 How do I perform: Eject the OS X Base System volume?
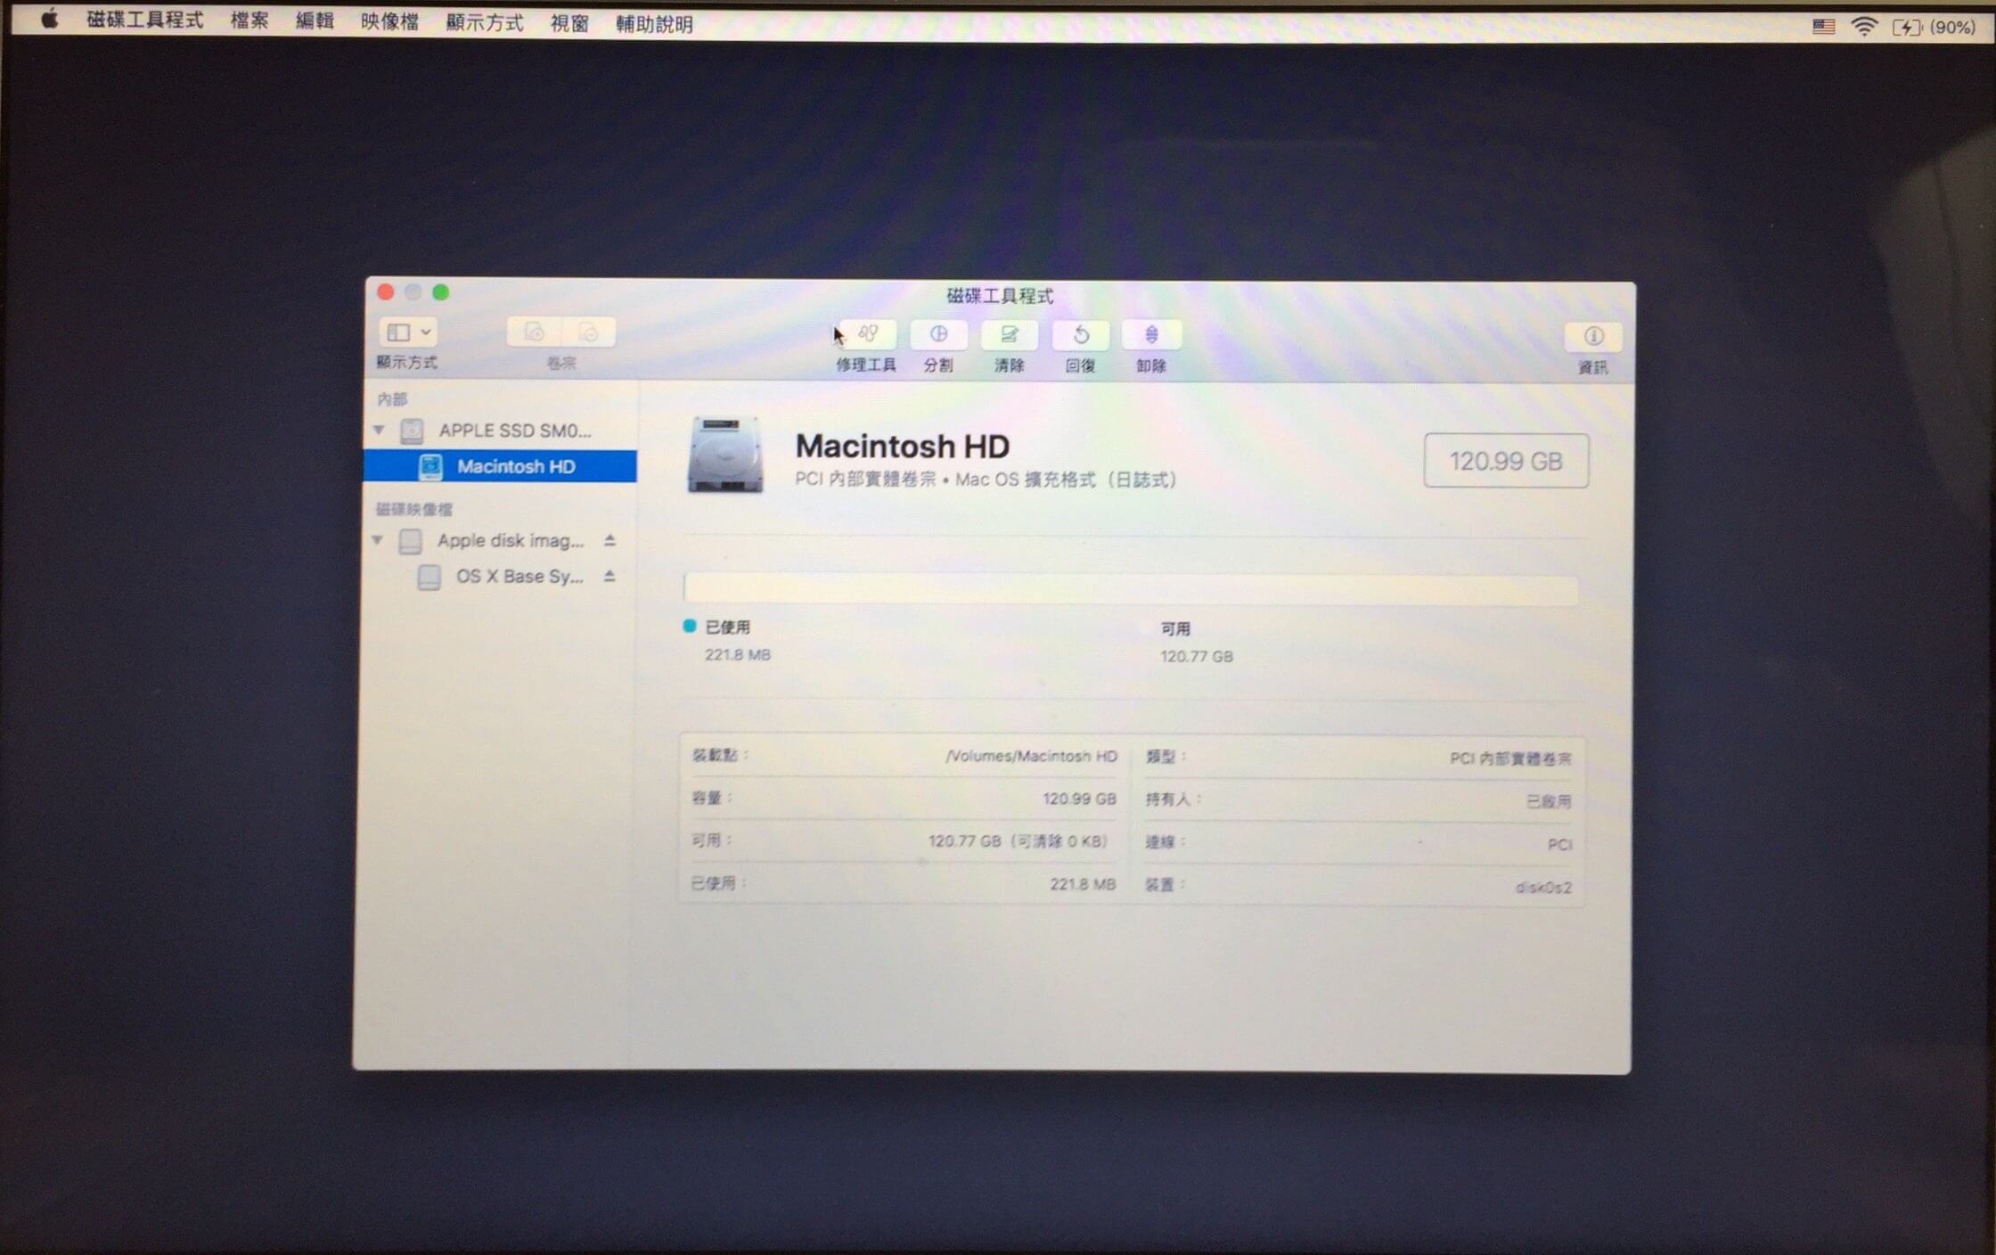(x=609, y=576)
